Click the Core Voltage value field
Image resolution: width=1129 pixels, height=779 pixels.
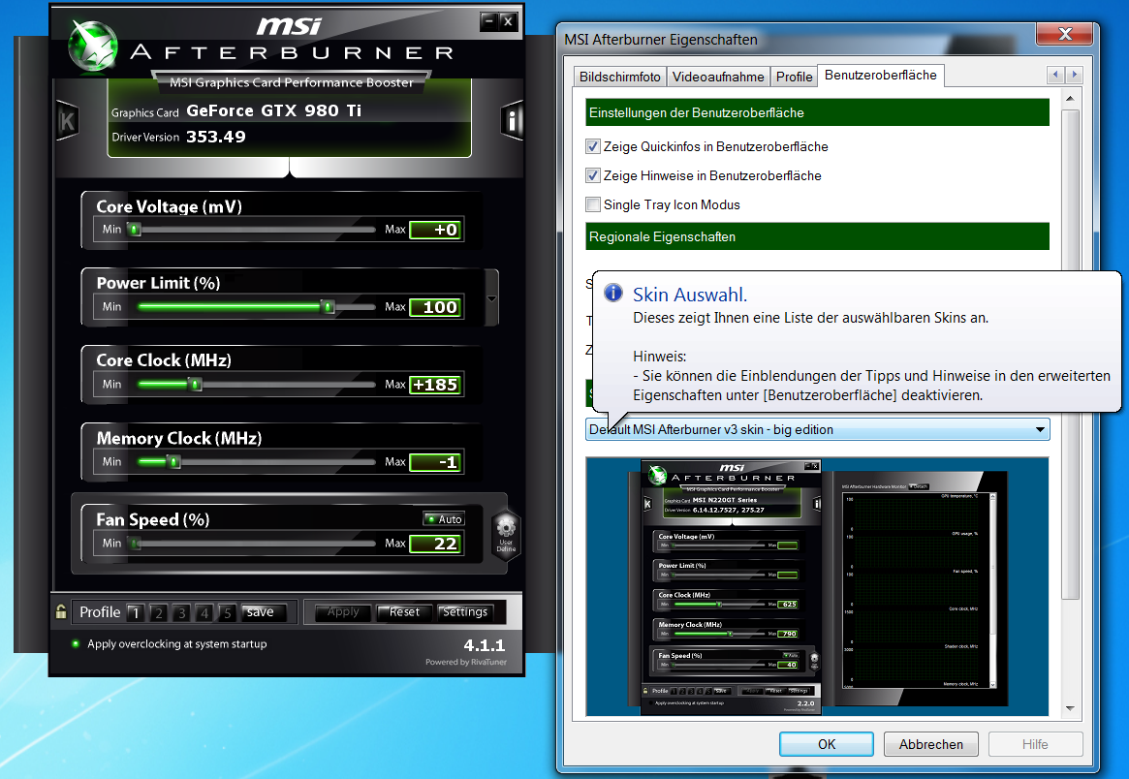coord(436,230)
